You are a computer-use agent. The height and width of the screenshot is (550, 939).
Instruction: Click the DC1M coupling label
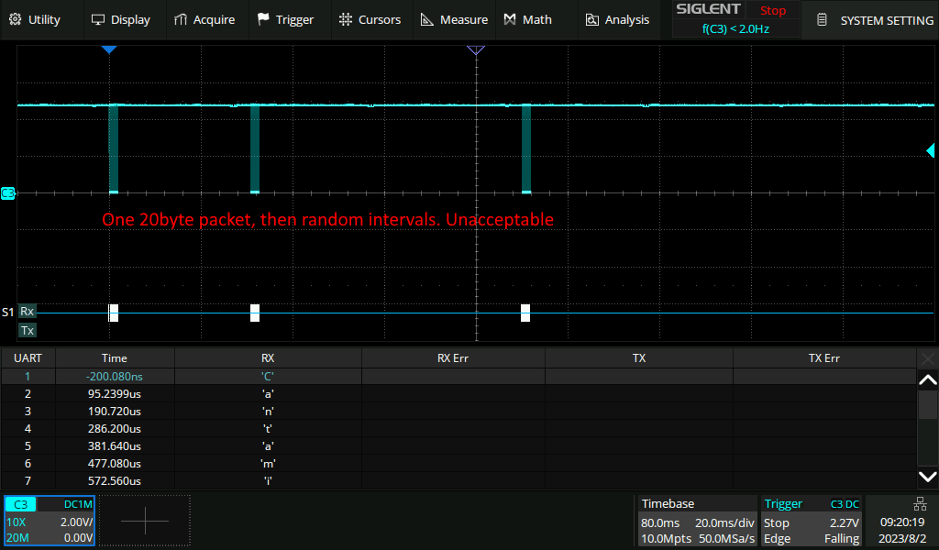(78, 504)
